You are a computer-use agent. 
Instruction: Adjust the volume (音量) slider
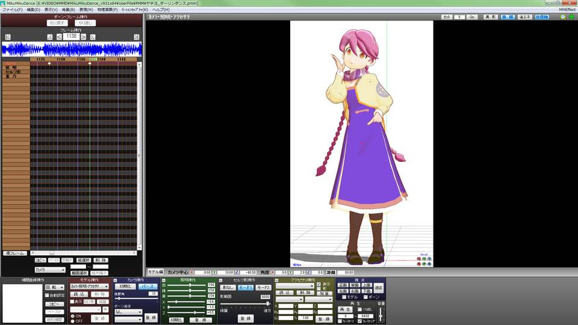[381, 314]
